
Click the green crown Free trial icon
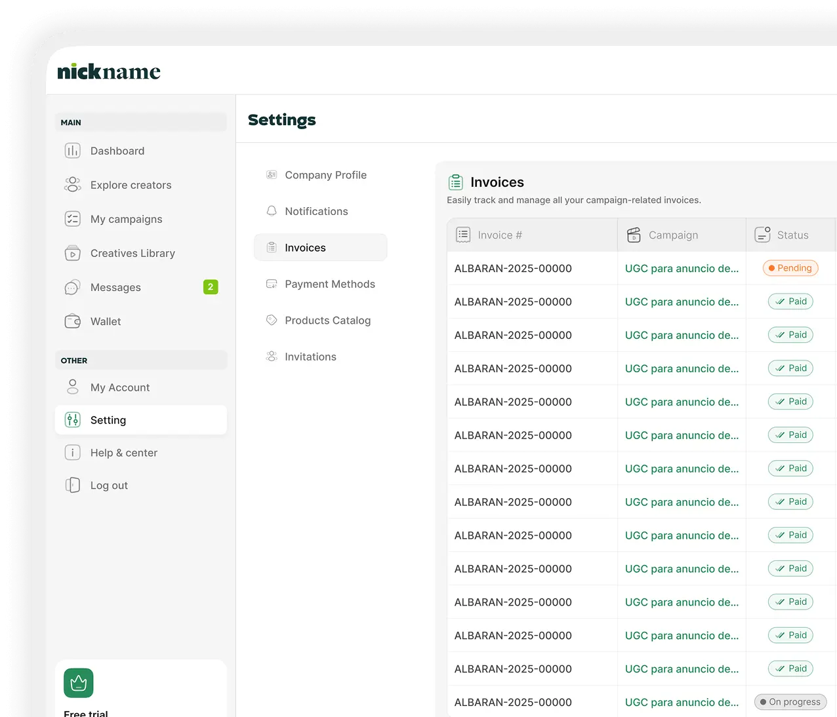[x=79, y=683]
